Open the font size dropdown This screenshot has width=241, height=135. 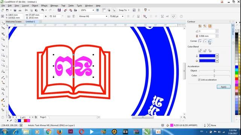pyautogui.click(x=122, y=16)
